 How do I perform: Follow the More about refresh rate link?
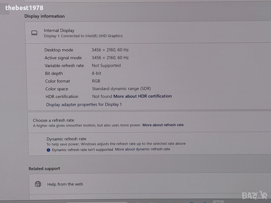pyautogui.click(x=163, y=125)
